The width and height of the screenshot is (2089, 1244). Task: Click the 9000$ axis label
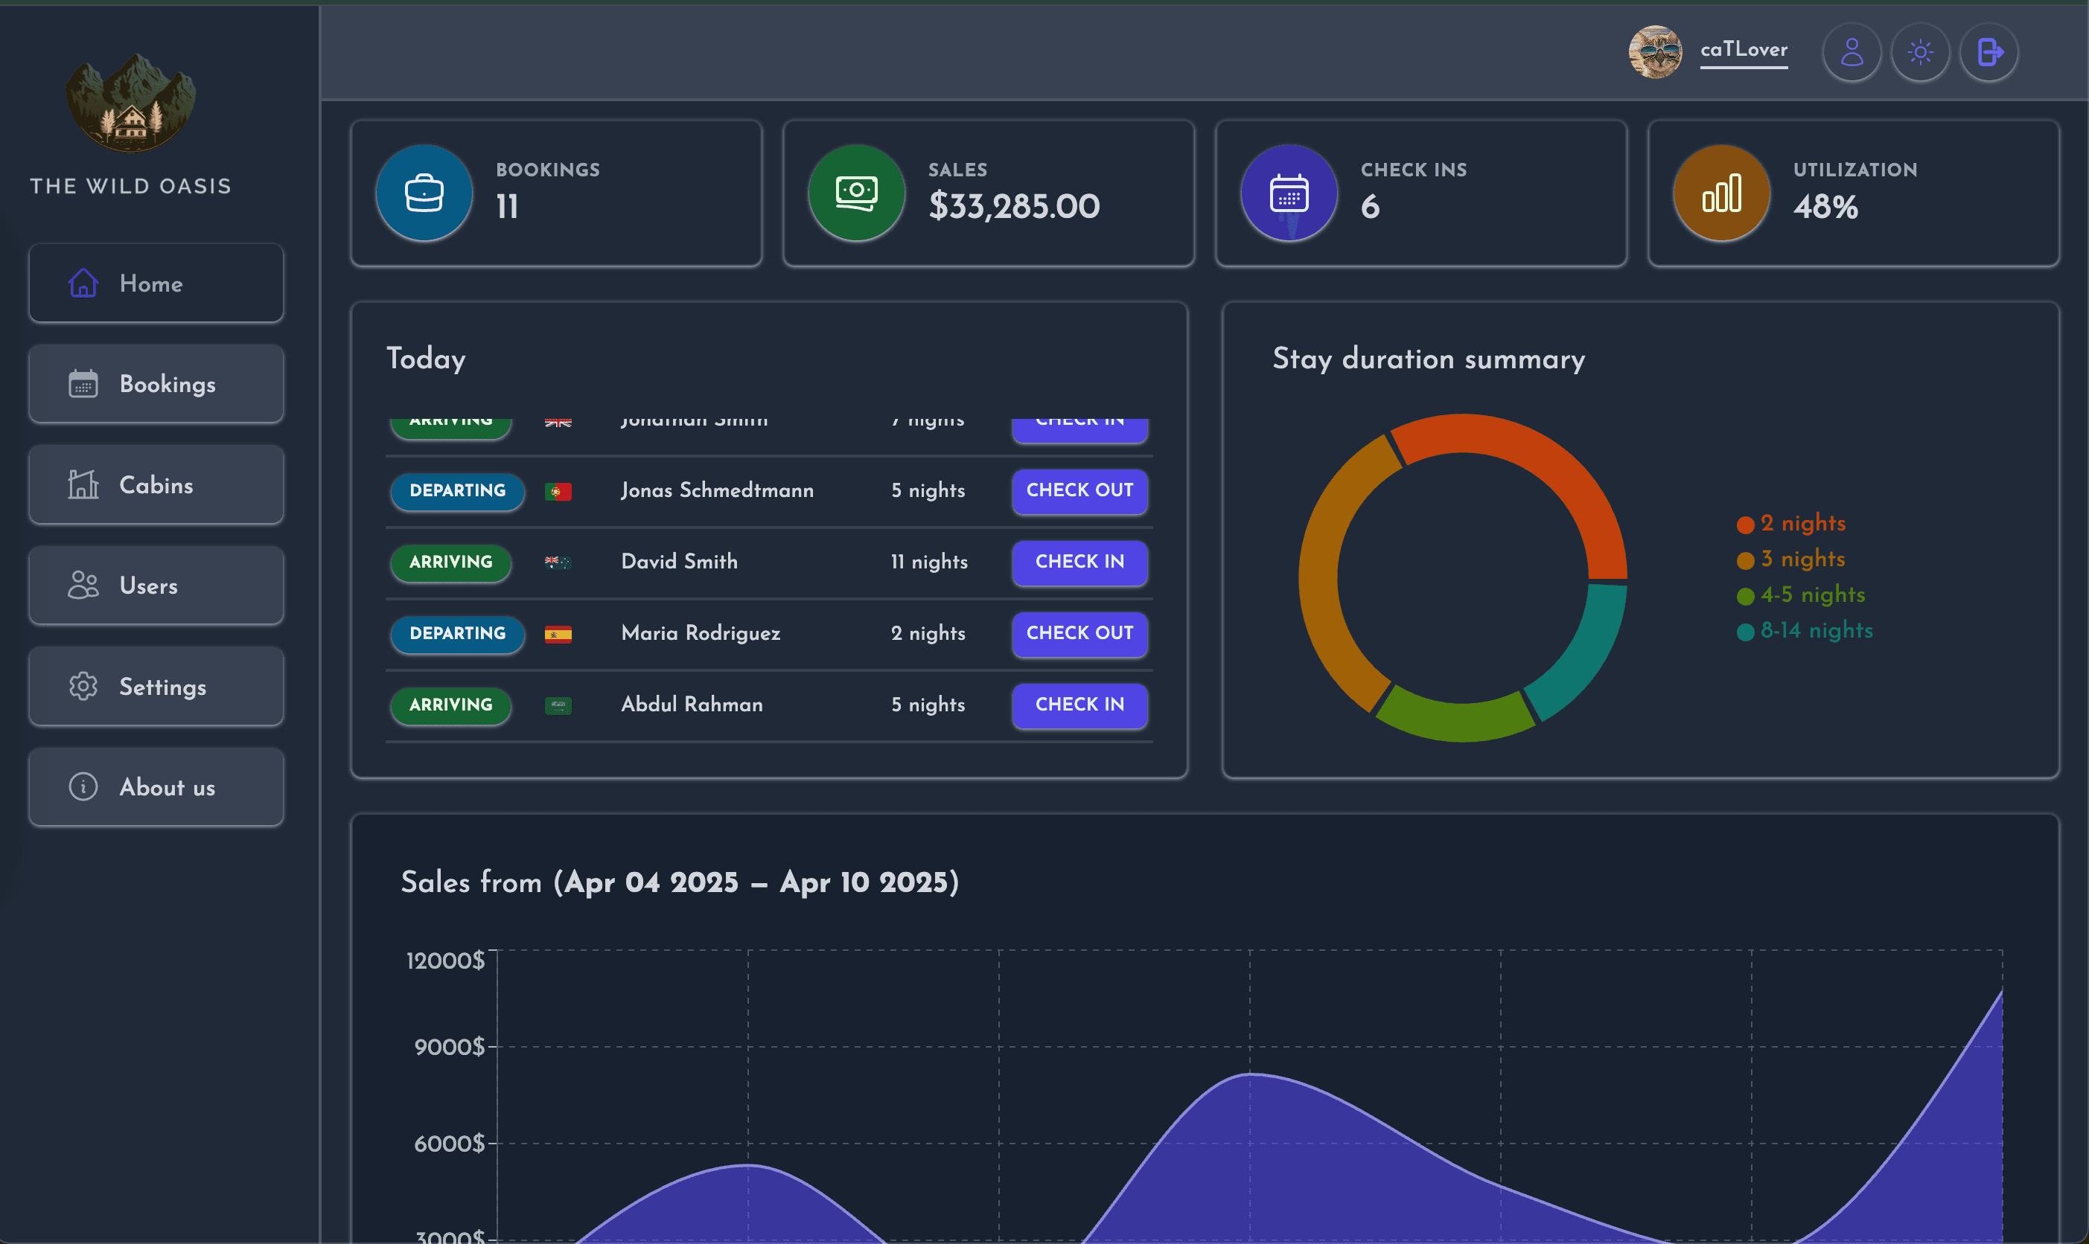tap(450, 1047)
